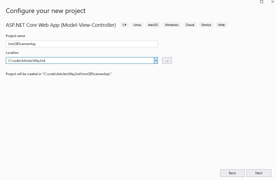Click the Cloud project type tag
Screen dimensions: 276x180
pyautogui.click(x=190, y=25)
